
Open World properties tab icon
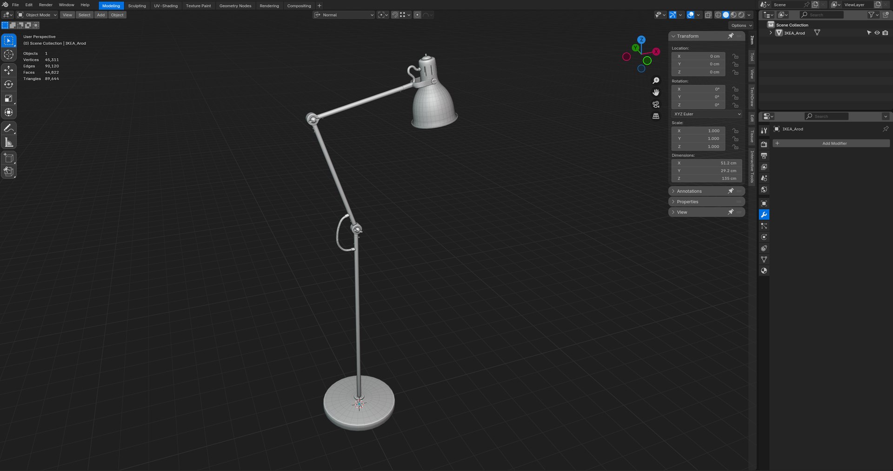click(764, 189)
